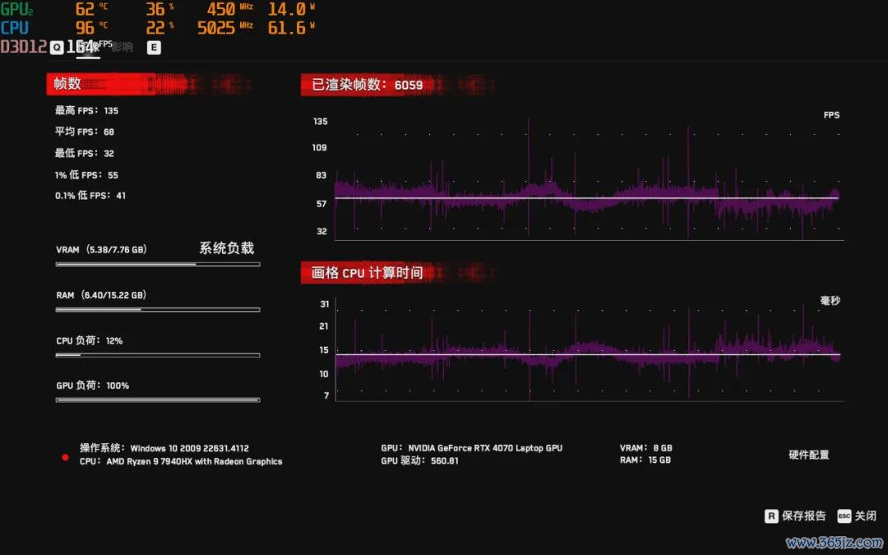Click the E key icon beside the tabs
This screenshot has width=888, height=555.
coord(154,48)
